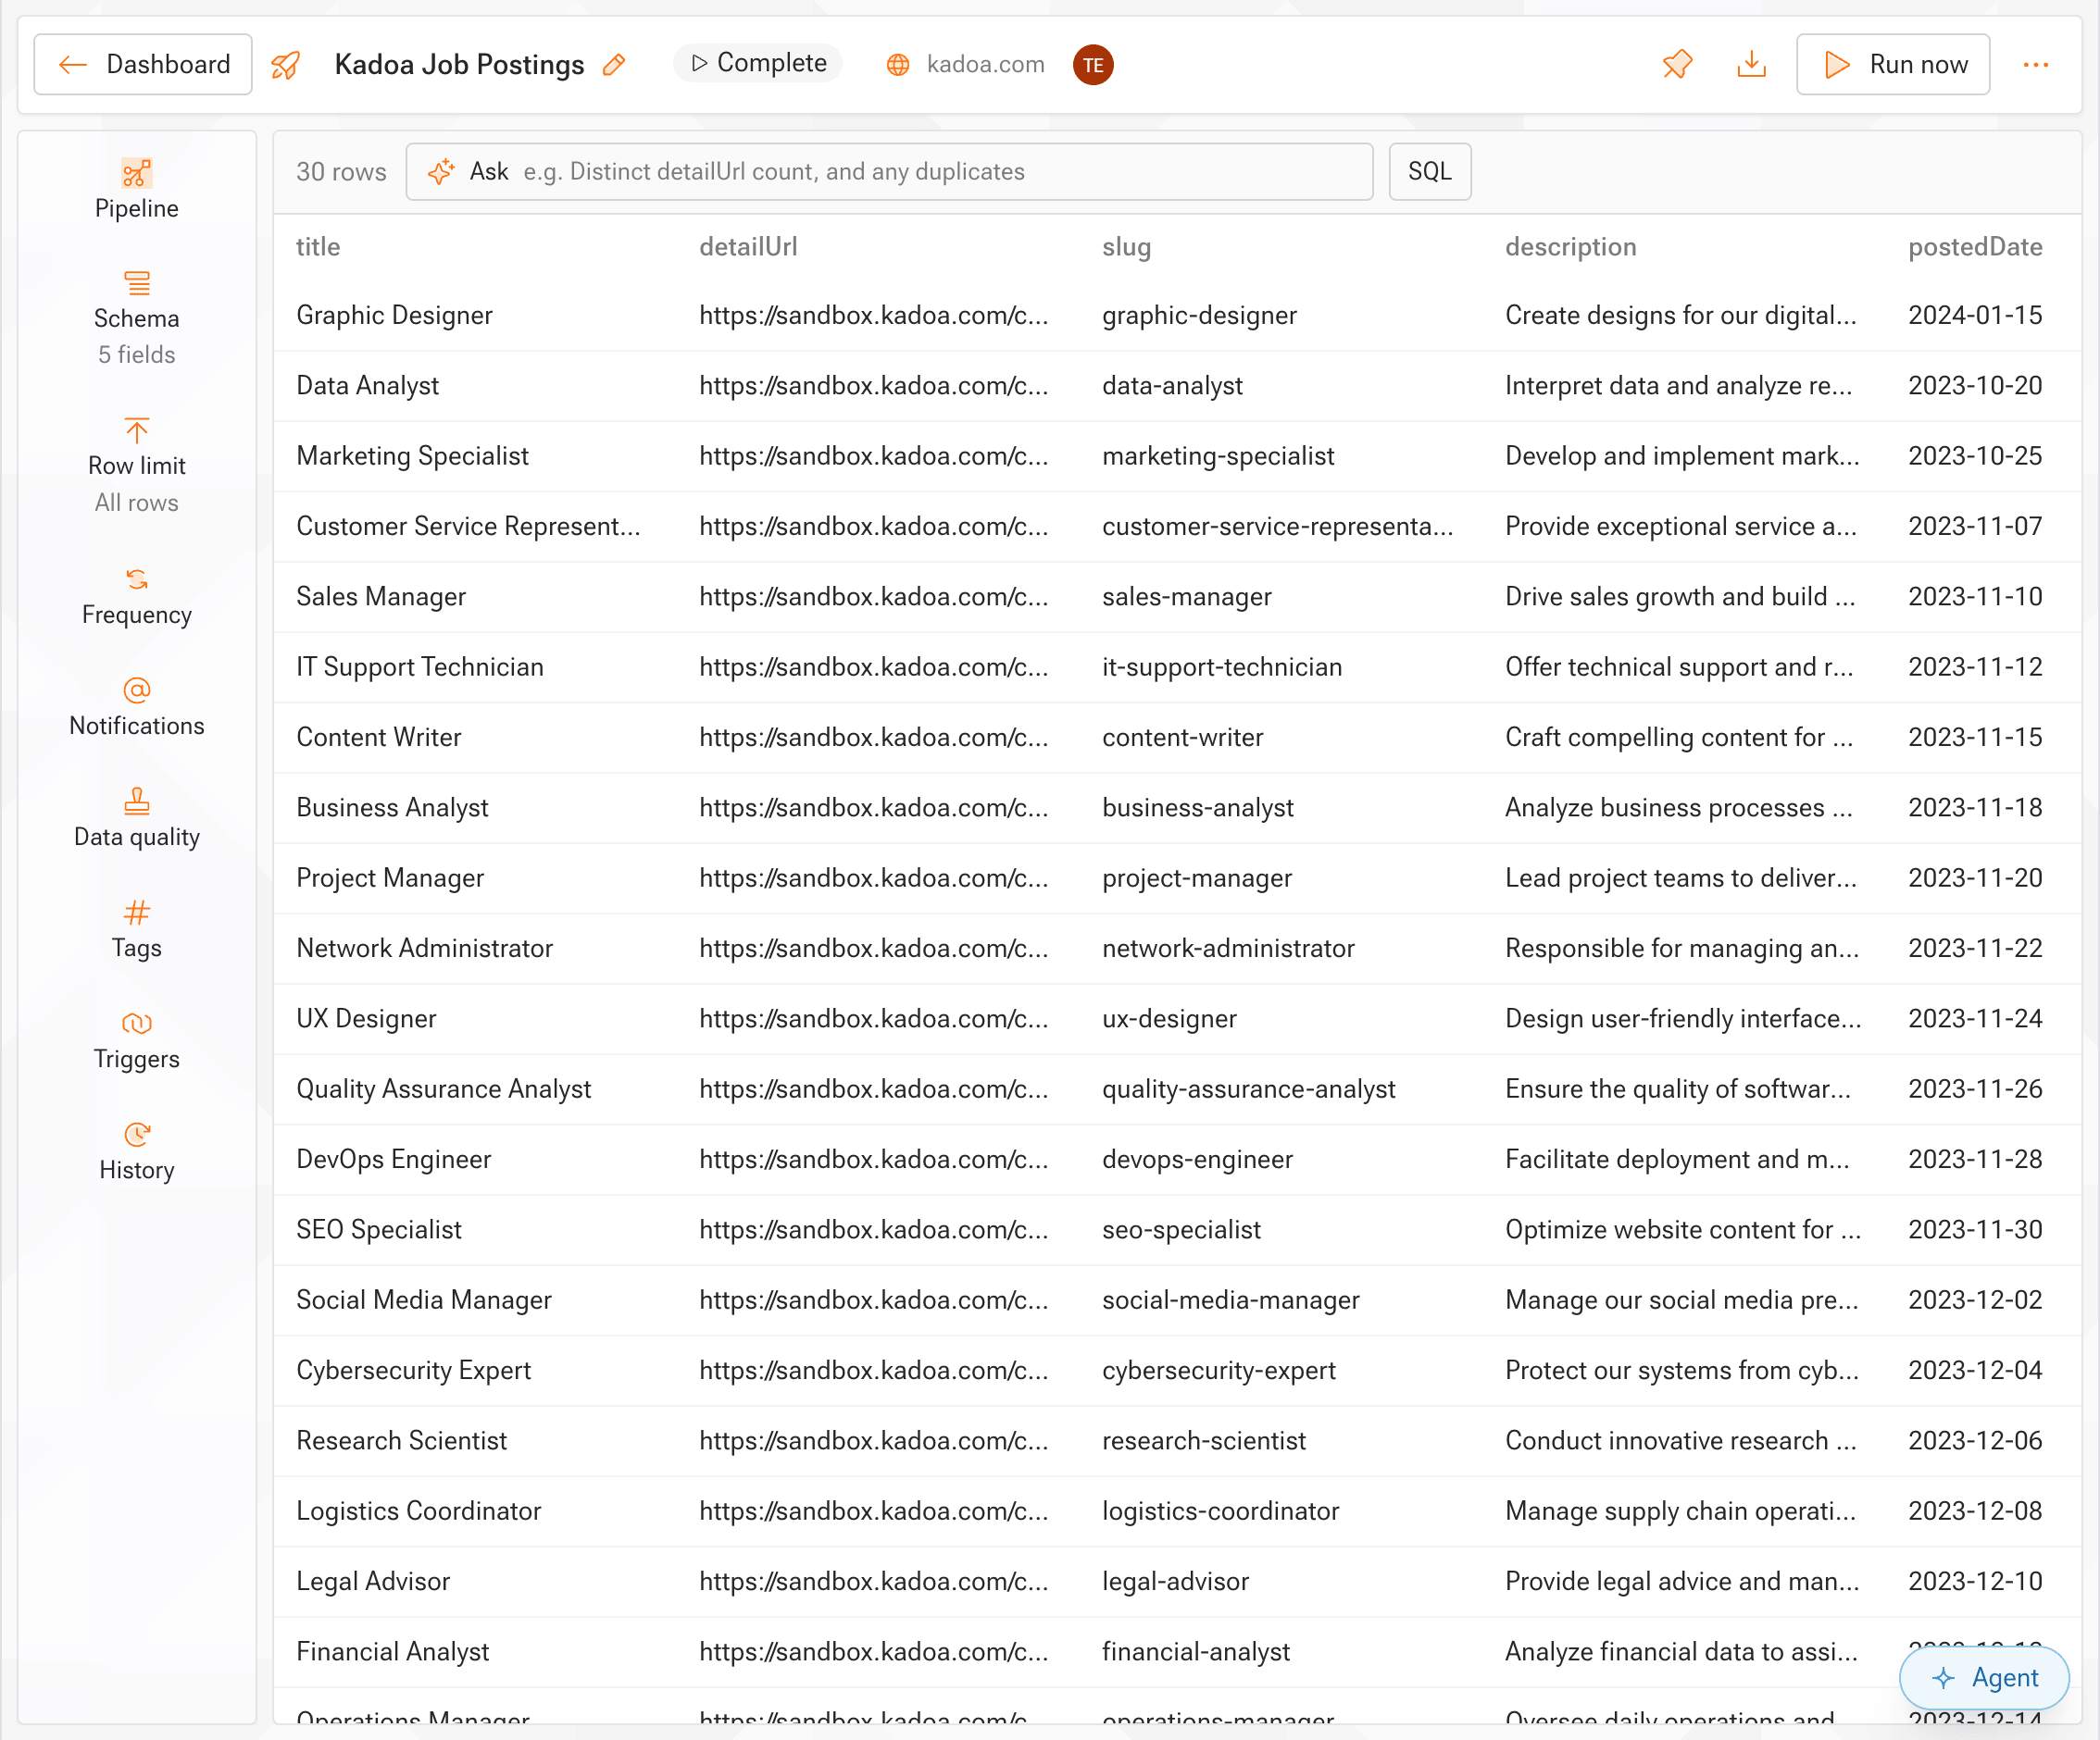
Task: Download the data with download icon
Action: 1751,65
